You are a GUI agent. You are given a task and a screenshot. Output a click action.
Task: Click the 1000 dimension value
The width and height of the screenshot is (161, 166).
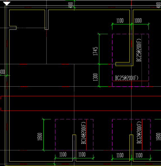(138, 21)
